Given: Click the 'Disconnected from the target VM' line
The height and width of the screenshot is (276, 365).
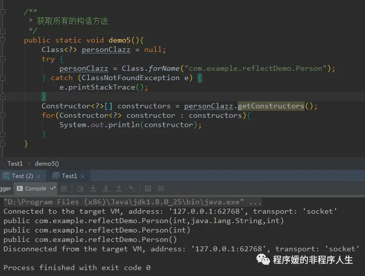Looking at the screenshot, I should click(182, 249).
